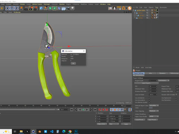Click the download-arrow toolbar icon
Viewport: 179px width, 134px height.
[114, 8]
